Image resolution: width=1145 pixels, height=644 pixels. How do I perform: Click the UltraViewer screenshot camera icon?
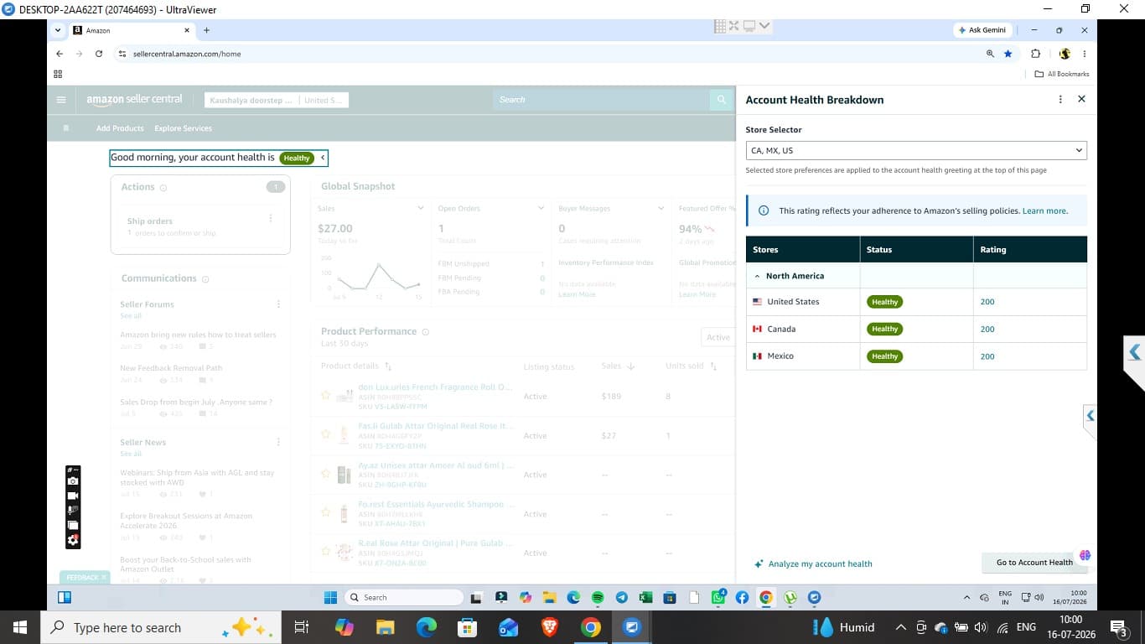[73, 480]
